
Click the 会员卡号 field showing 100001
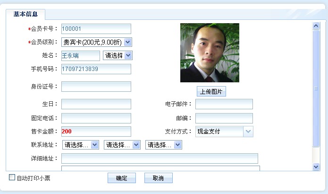(x=96, y=29)
